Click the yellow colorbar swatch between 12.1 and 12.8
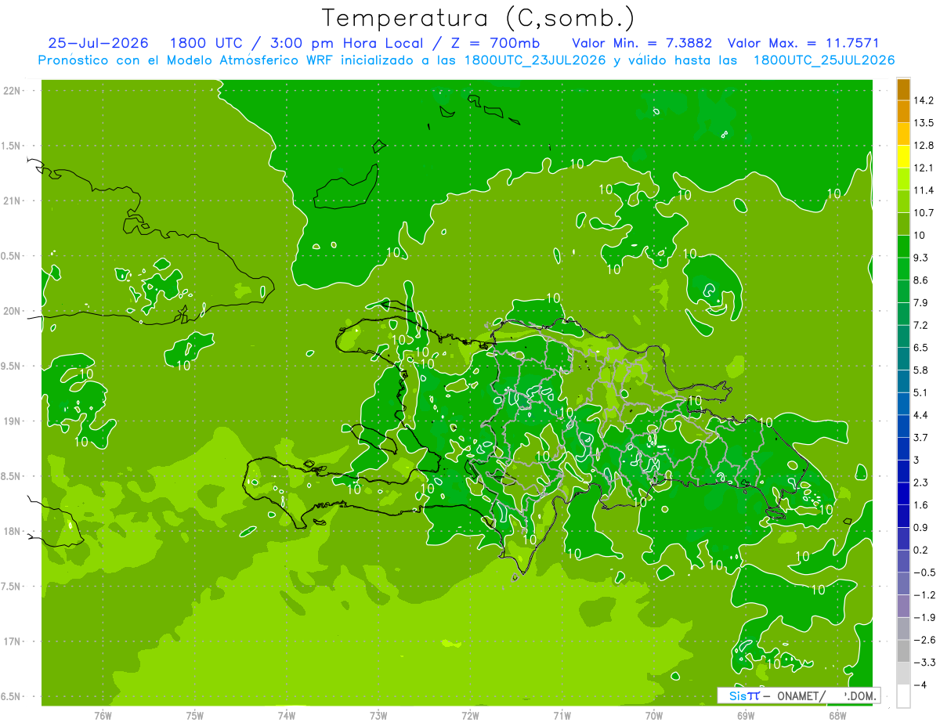This screenshot has width=940, height=726. click(903, 157)
